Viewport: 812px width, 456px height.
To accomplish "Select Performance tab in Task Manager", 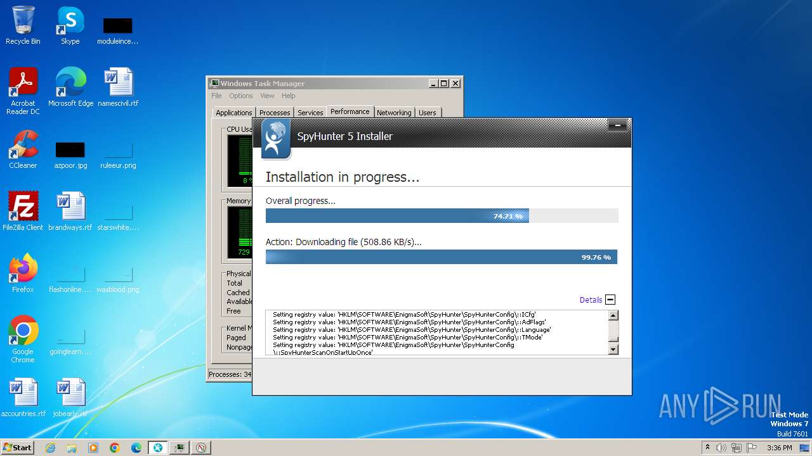I will click(350, 111).
